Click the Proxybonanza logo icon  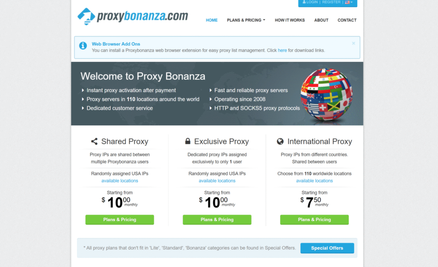tap(86, 16)
